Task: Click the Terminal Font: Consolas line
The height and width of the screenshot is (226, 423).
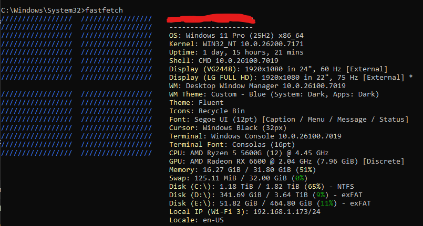Action: coord(232,145)
